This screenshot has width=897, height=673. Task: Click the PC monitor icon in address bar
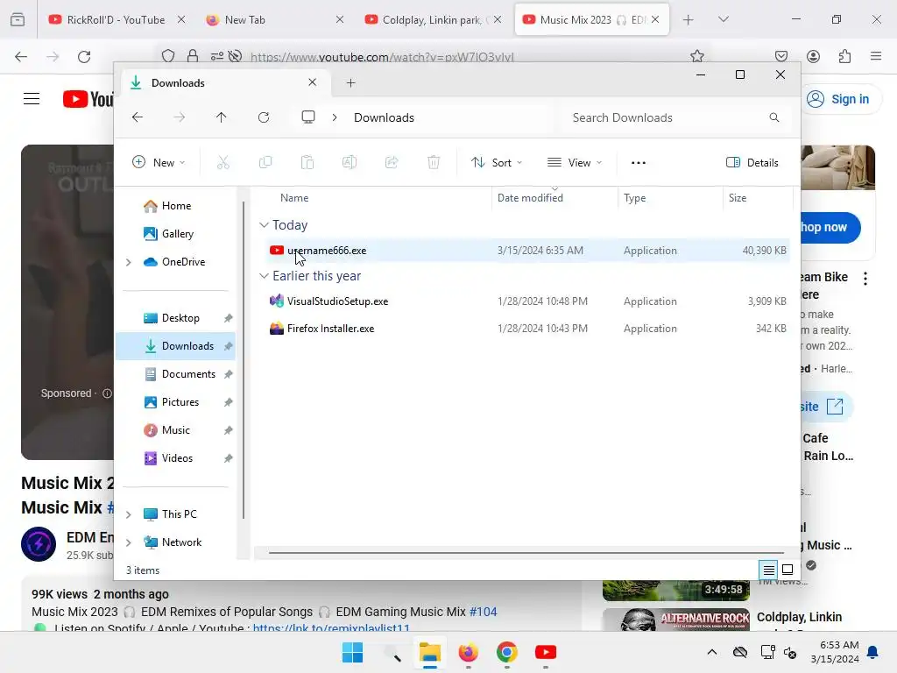coord(308,117)
